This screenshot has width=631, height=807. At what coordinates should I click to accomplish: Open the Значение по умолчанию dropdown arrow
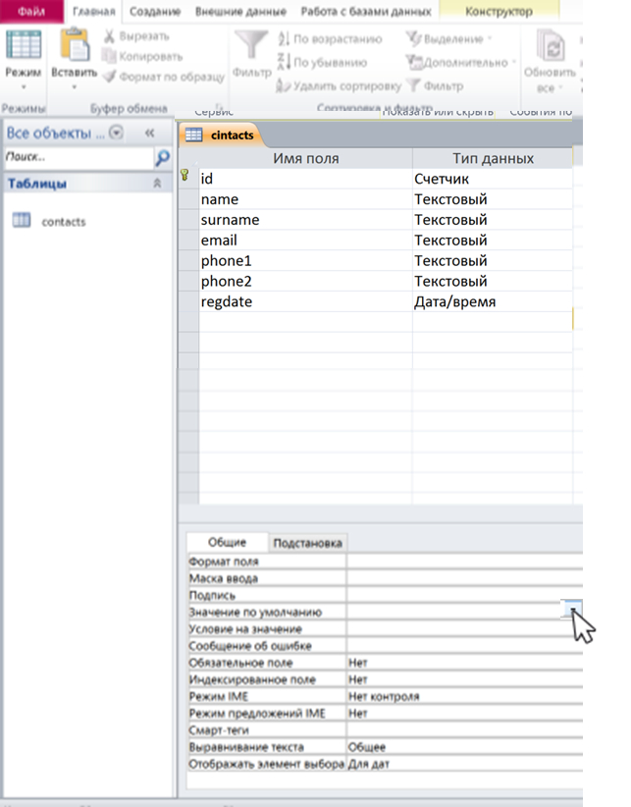(x=572, y=612)
